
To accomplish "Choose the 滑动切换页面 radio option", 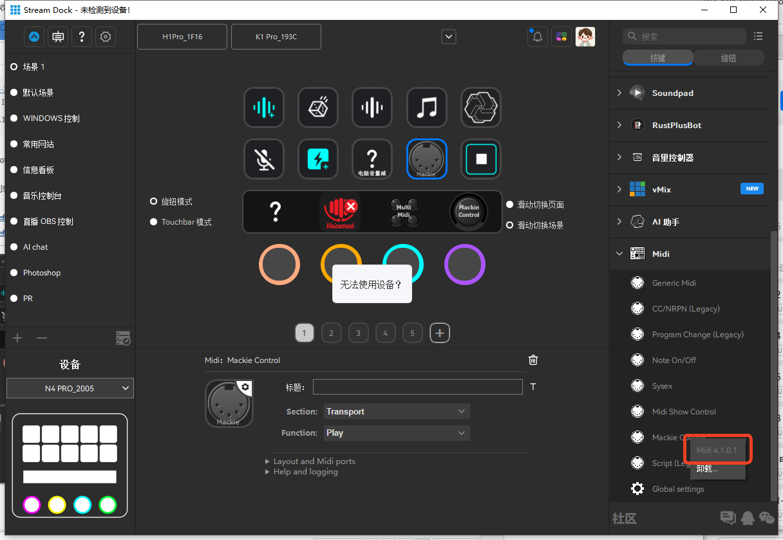I will (510, 205).
